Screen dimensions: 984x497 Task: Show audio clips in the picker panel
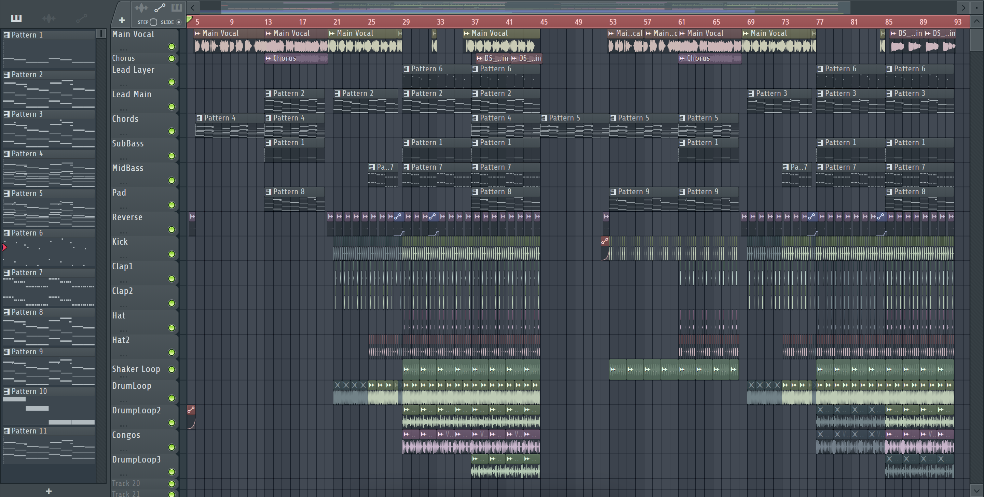[x=49, y=18]
